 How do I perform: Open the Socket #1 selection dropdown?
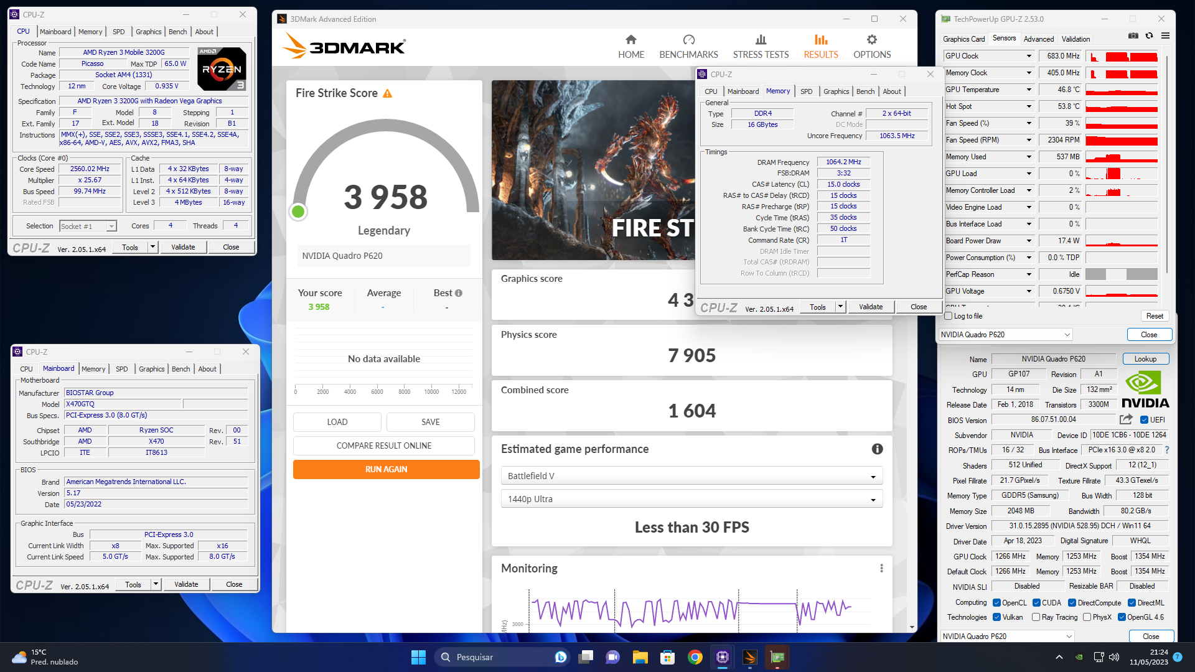(88, 226)
